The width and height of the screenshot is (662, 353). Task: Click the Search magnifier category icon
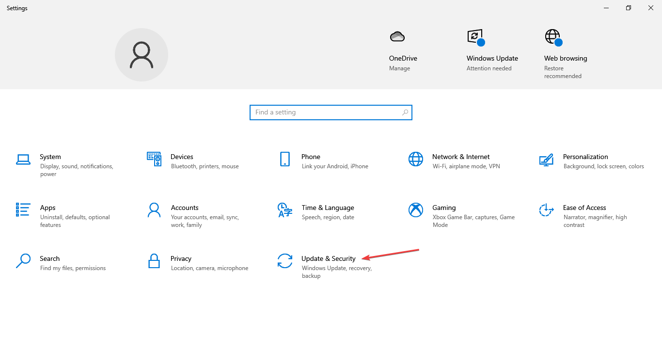point(23,261)
